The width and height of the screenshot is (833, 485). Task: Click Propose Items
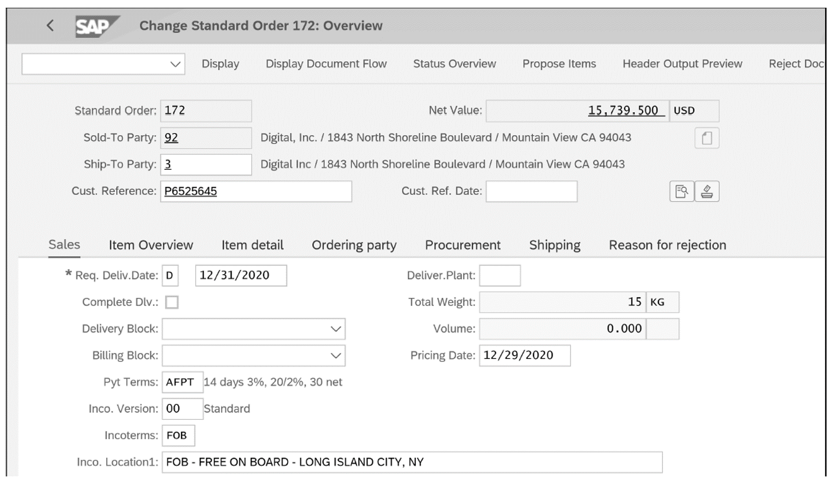(559, 64)
